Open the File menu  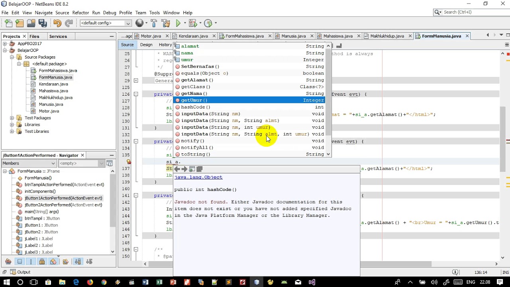tap(5, 13)
